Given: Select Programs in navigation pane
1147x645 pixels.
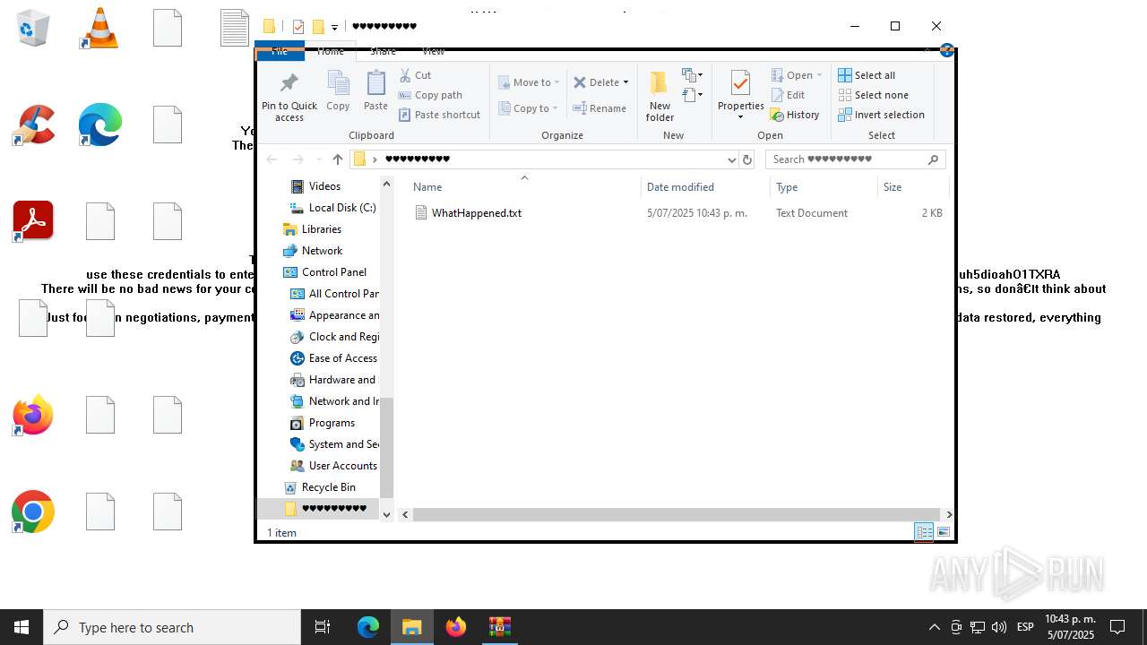Looking at the screenshot, I should pos(332,423).
